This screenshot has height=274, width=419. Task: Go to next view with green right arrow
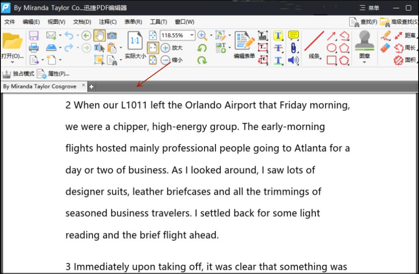(x=86, y=48)
